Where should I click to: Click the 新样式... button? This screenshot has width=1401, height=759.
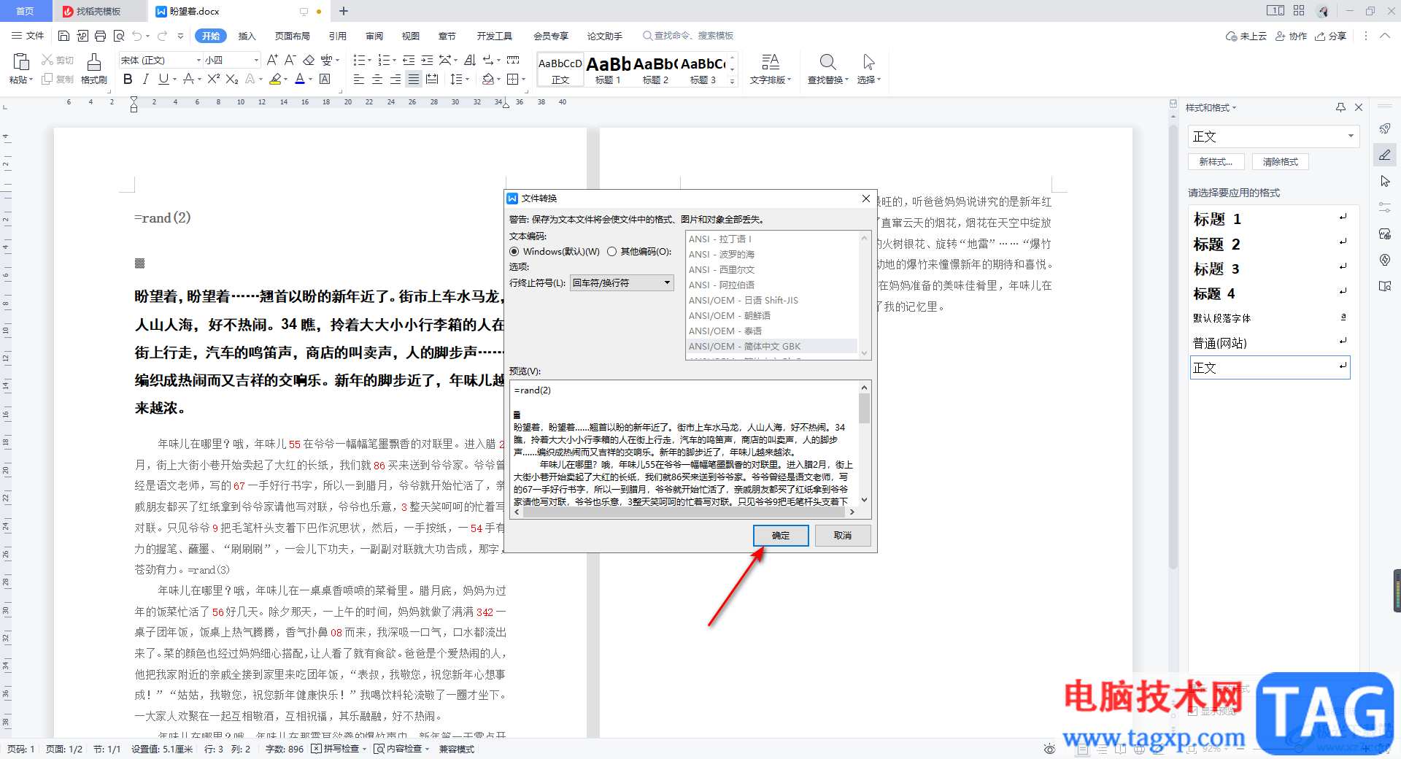1216,162
